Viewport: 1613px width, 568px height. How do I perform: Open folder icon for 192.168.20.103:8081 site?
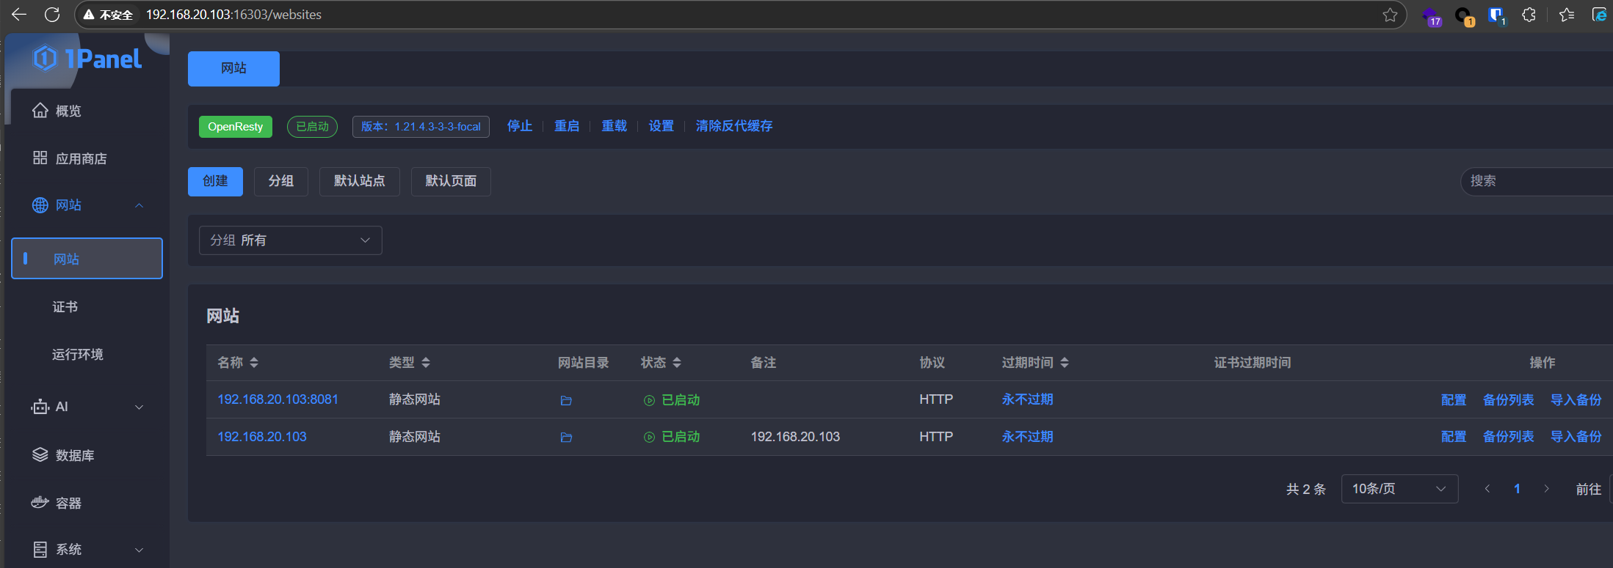(565, 400)
